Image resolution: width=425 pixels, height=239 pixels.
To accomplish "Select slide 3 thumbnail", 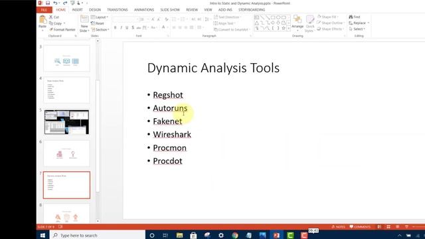I will point(66,58).
